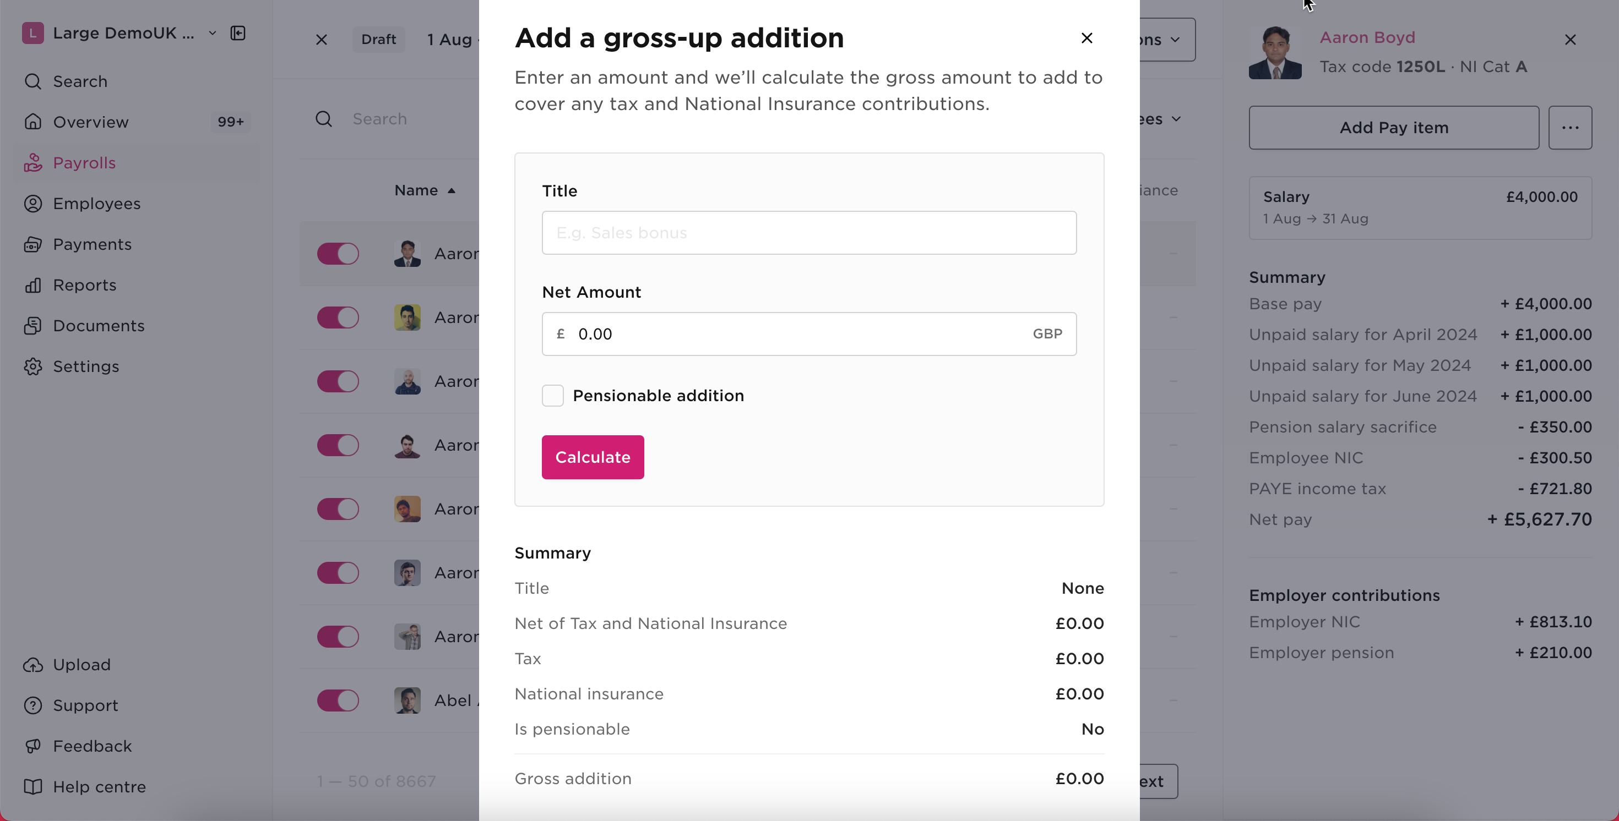Enable the Pensionable addition checkbox

[x=552, y=395]
